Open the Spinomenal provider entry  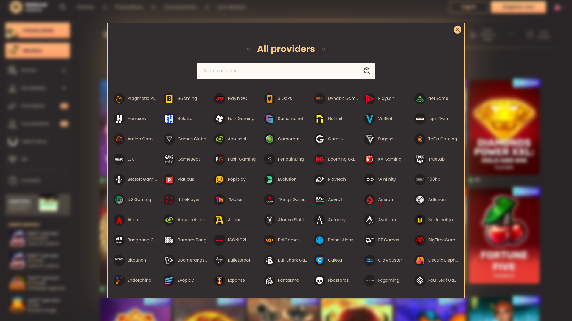tap(290, 119)
